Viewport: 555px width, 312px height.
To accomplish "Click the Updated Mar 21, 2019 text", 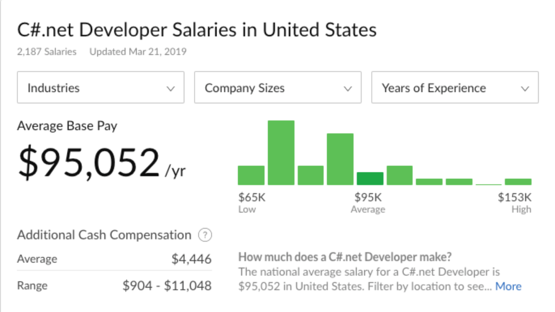I will (x=138, y=52).
